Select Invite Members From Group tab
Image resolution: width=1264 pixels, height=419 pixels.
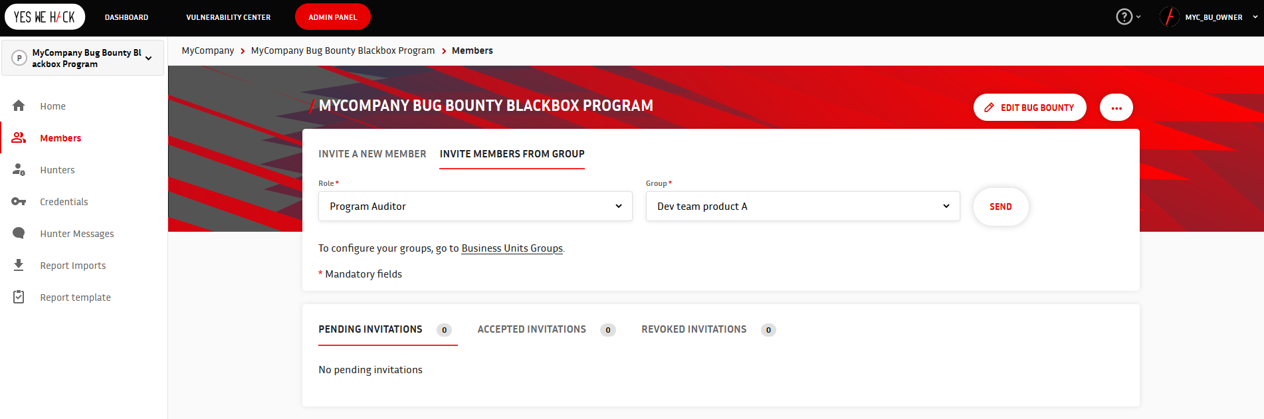tap(512, 154)
